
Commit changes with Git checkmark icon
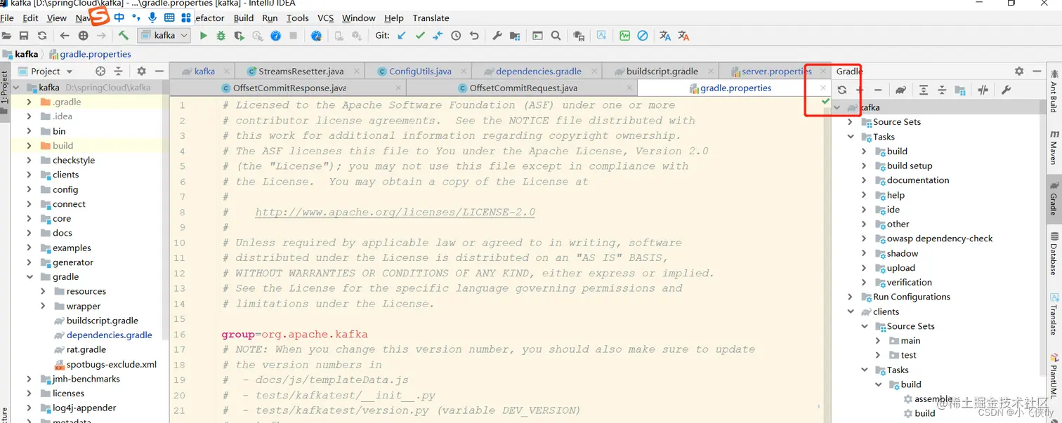pyautogui.click(x=420, y=36)
